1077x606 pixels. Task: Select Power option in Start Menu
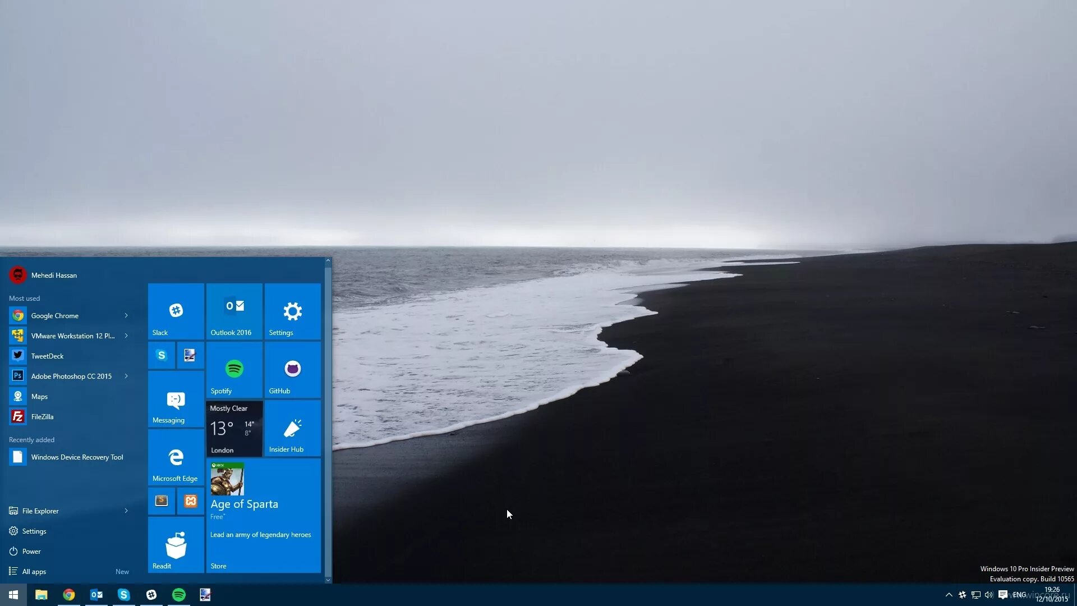click(x=31, y=551)
